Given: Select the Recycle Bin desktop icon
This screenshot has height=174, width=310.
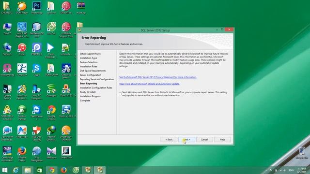Looking at the screenshot, I should click(x=302, y=153).
